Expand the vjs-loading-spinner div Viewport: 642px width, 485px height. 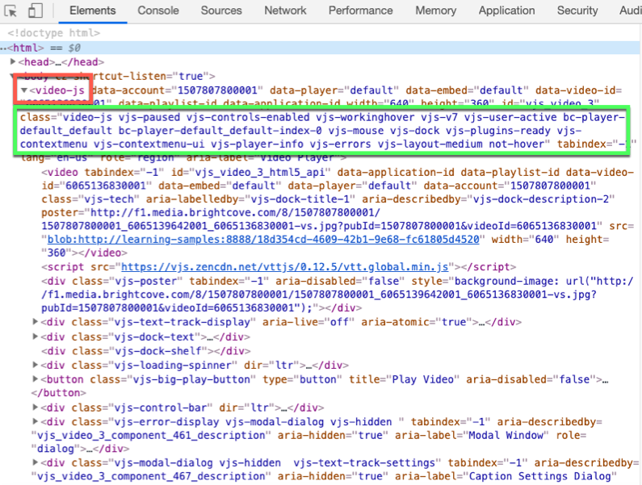[x=35, y=365]
